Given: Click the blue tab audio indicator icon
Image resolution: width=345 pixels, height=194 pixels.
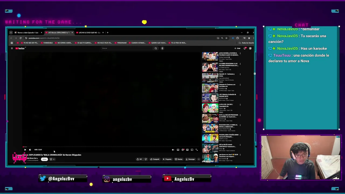Looking at the screenshot, I should pos(233,38).
